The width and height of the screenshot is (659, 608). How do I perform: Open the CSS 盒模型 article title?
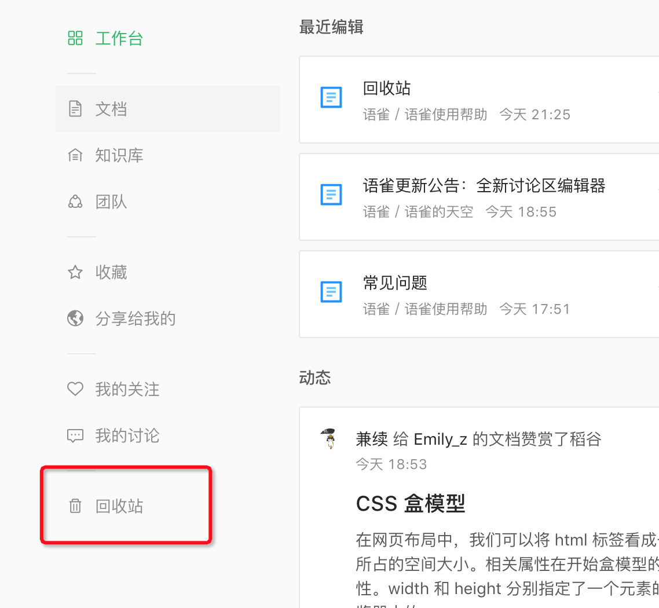point(411,504)
